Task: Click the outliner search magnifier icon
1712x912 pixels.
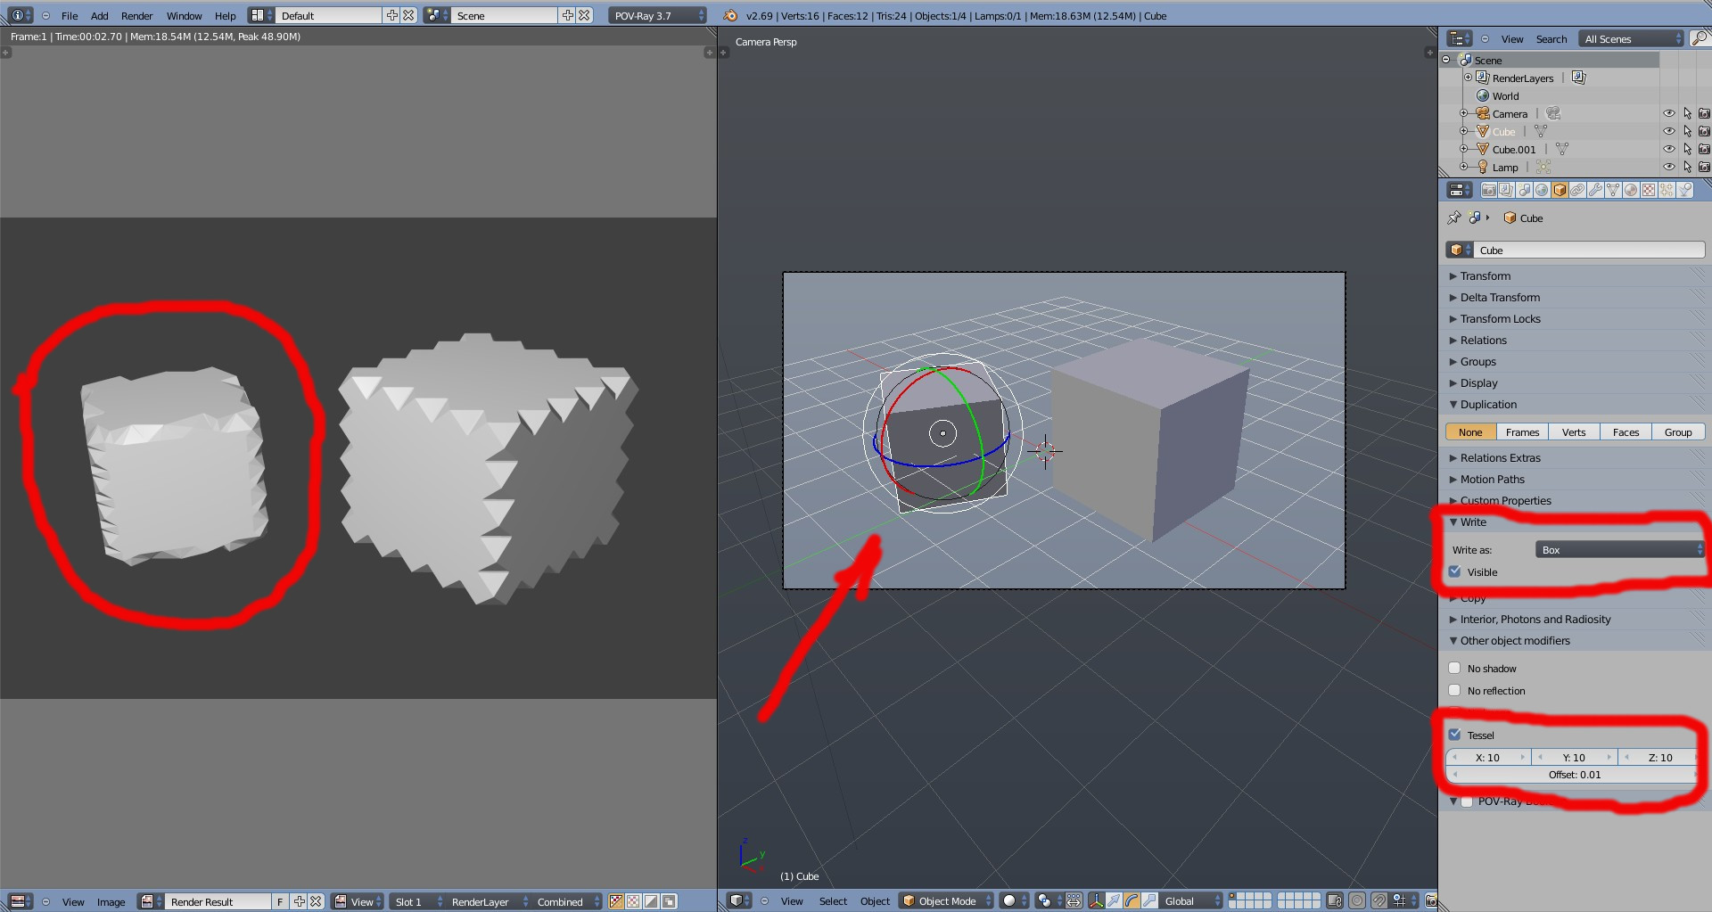Action: click(1700, 38)
